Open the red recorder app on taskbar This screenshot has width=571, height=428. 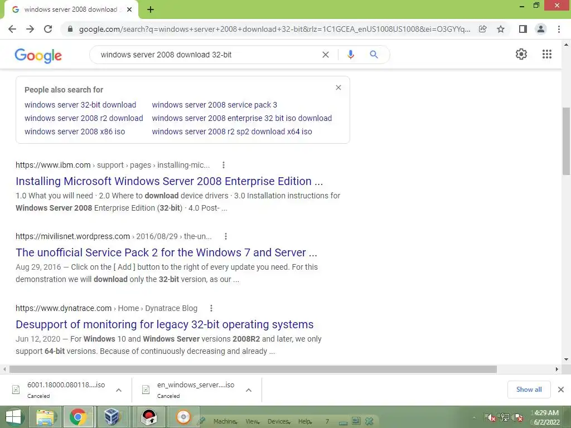tap(149, 417)
